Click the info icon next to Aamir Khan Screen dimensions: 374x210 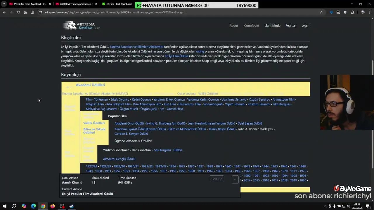tap(81, 183)
